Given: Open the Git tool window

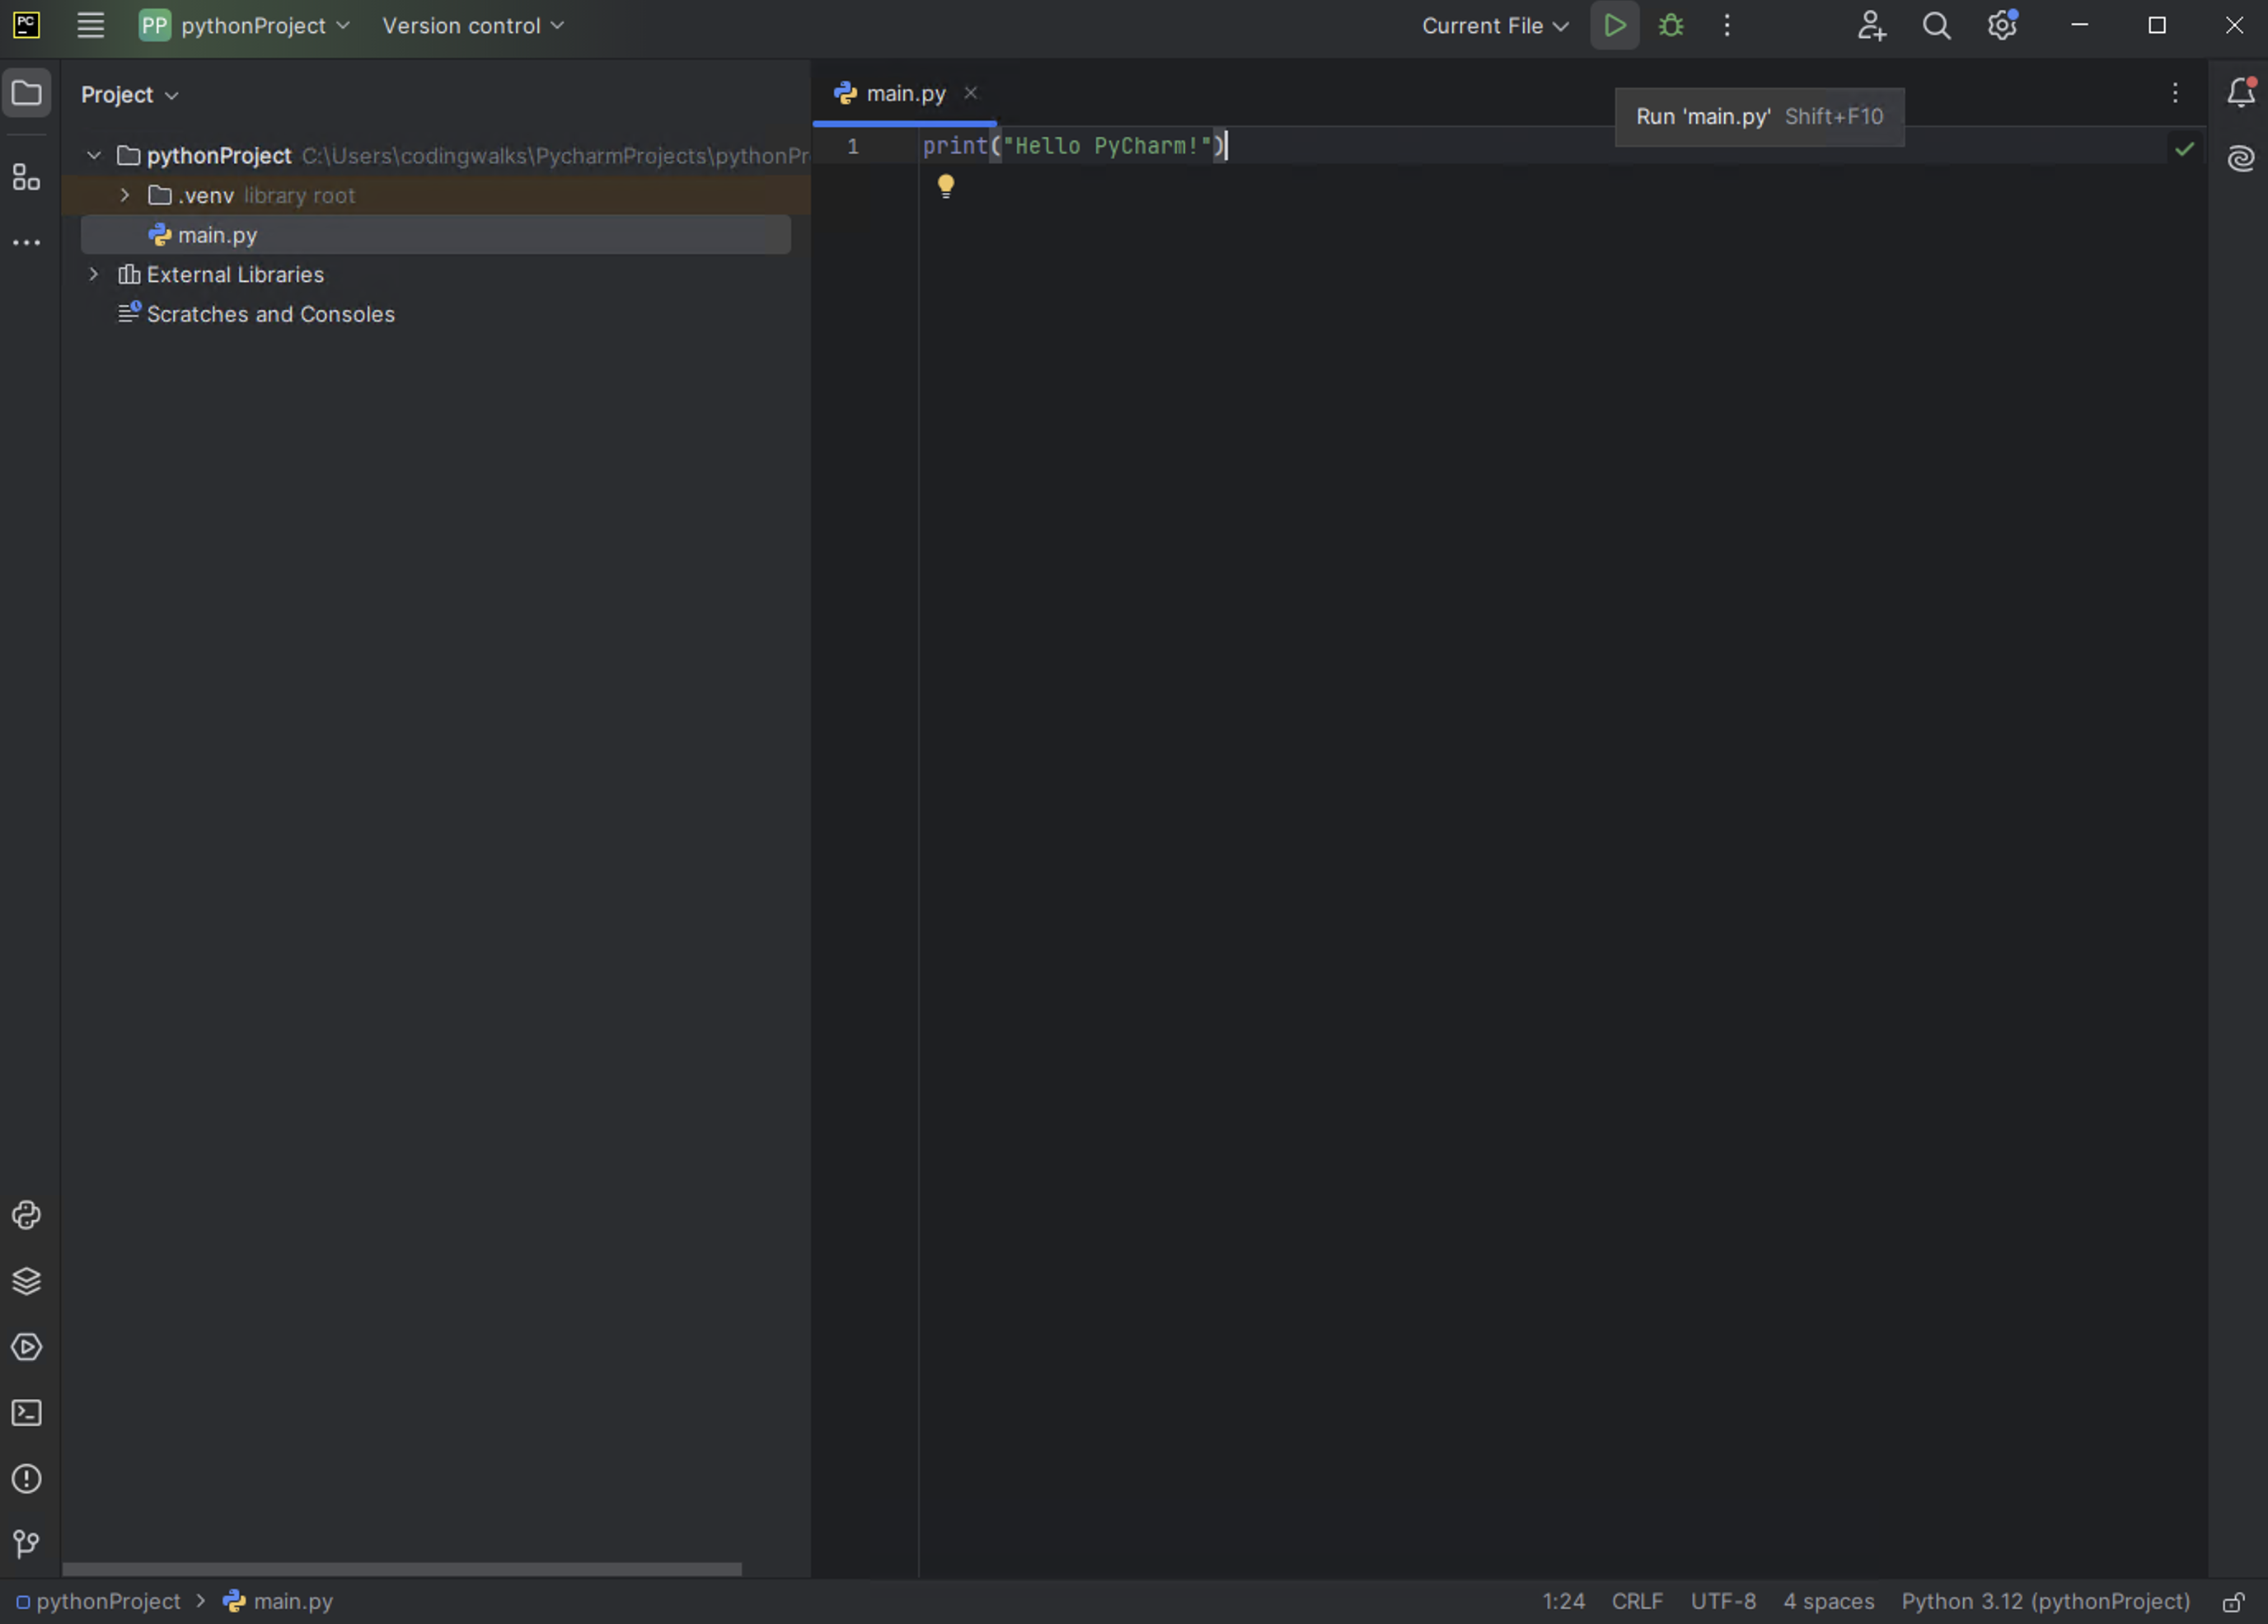Looking at the screenshot, I should tap(26, 1544).
